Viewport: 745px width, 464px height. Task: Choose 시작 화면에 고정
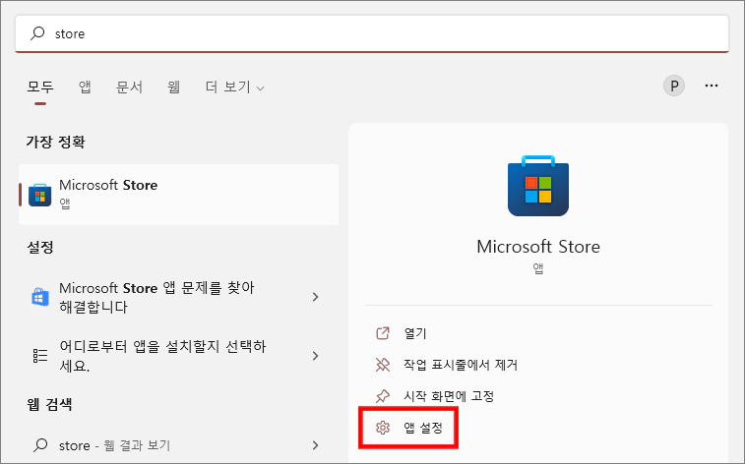click(x=449, y=396)
